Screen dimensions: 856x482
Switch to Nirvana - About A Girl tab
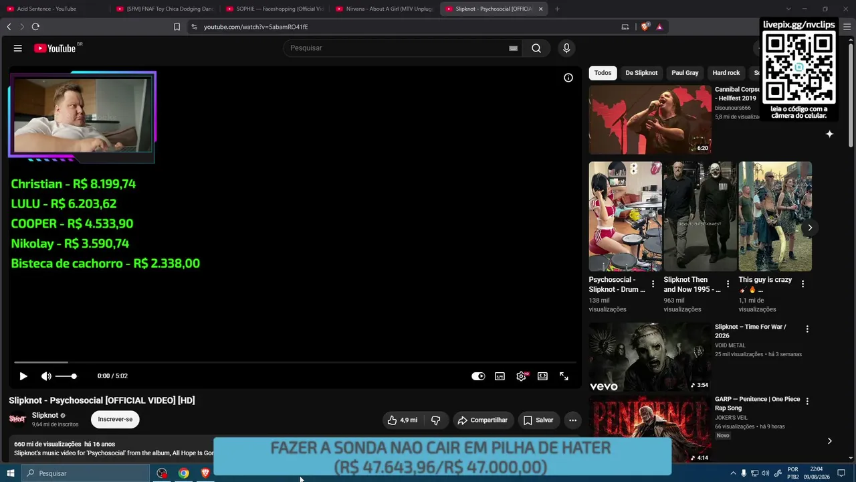pos(384,9)
